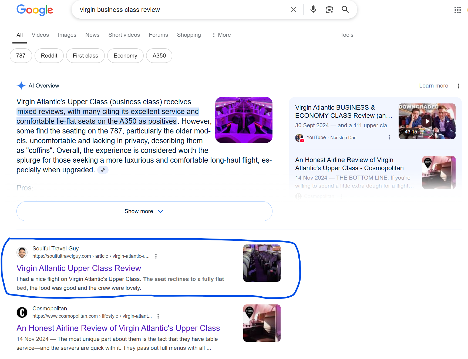This screenshot has height=359, width=468.
Task: Play the Nonstop Dan YouTube video
Action: (x=427, y=121)
